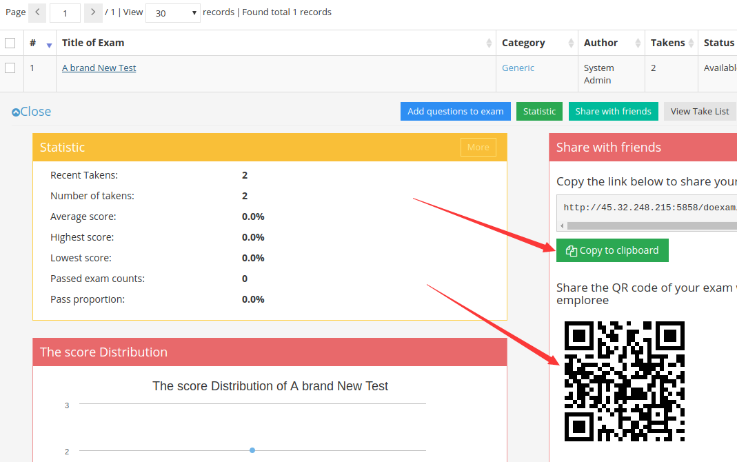Click the Highest score label
This screenshot has height=462, width=737.
pos(82,237)
